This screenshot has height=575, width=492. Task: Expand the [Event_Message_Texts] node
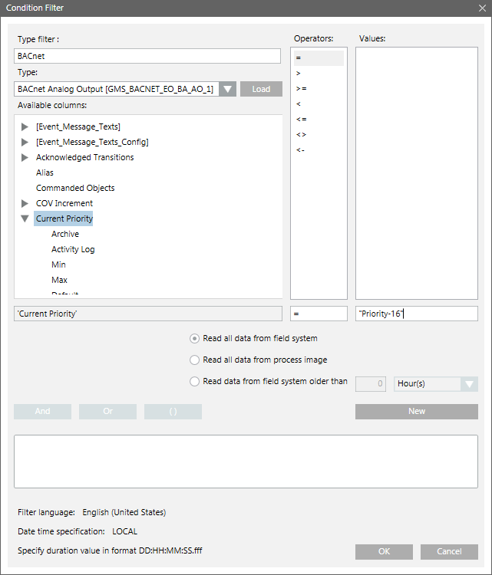[25, 127]
